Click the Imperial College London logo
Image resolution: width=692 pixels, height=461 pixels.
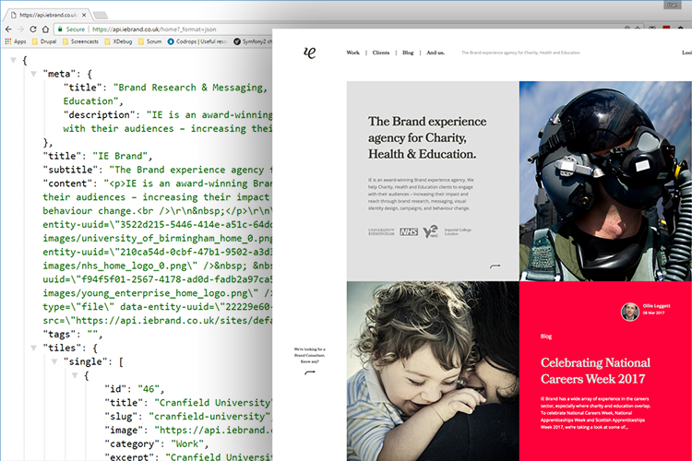coord(458,232)
